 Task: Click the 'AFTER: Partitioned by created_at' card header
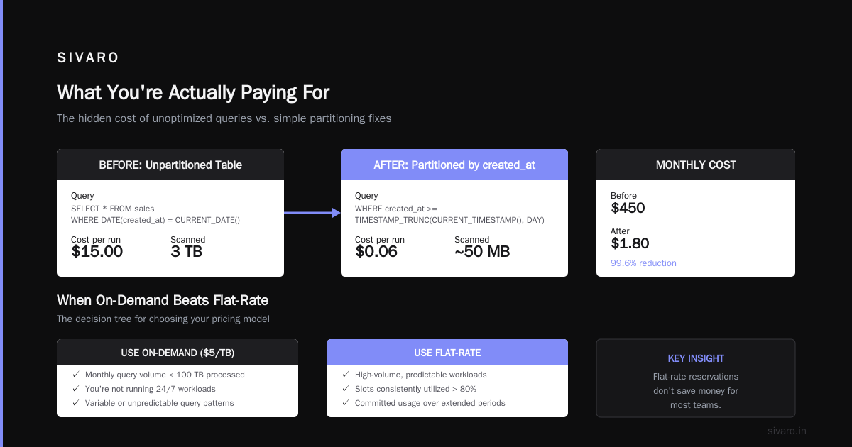pos(454,165)
